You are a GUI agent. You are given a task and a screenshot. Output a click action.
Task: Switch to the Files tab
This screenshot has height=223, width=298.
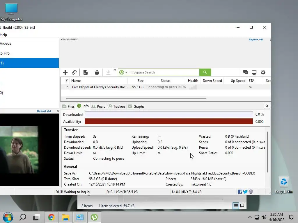tap(68, 106)
